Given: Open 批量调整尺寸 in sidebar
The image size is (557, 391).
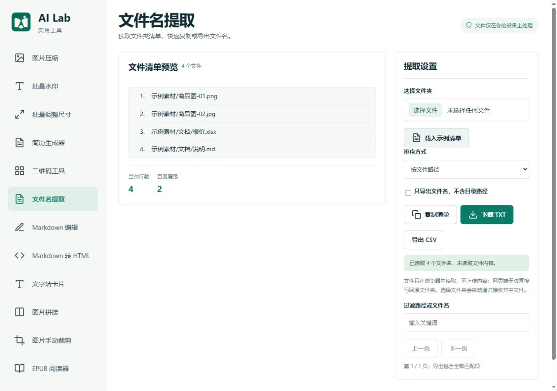Looking at the screenshot, I should (53, 114).
